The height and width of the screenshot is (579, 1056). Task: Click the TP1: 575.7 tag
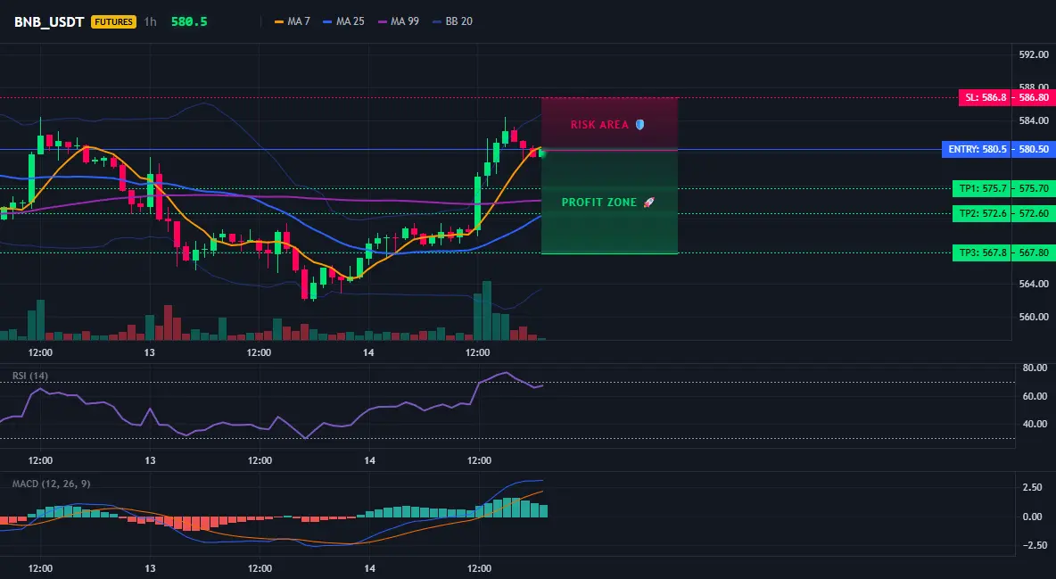982,189
